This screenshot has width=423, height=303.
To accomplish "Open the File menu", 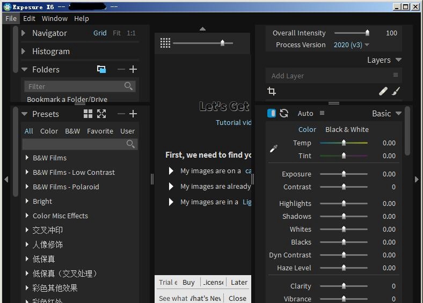I will pos(11,18).
